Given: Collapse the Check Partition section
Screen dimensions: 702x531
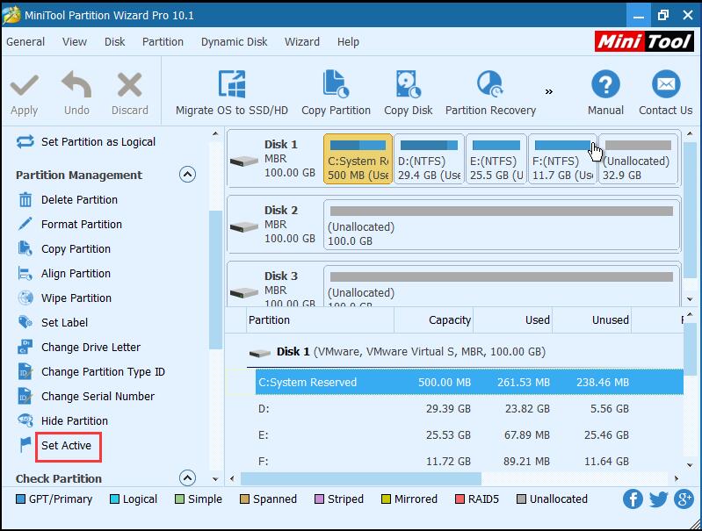Looking at the screenshot, I should (x=187, y=478).
